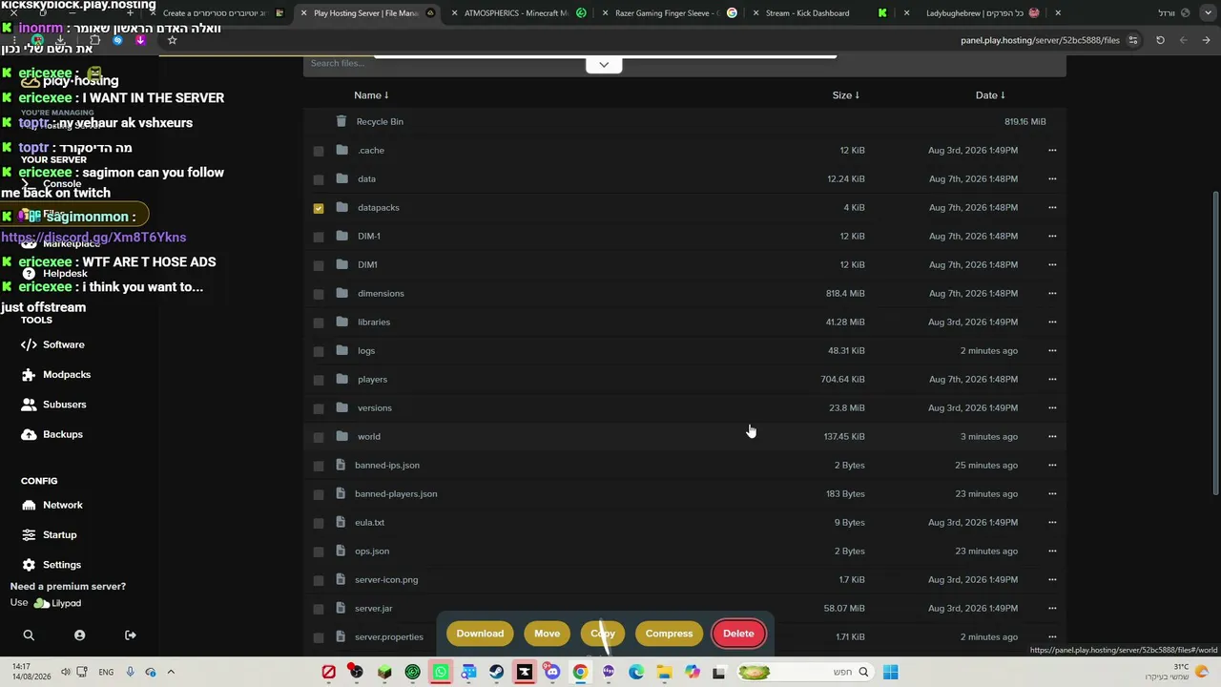Open the banned-players.json file name
The height and width of the screenshot is (687, 1221).
click(x=396, y=493)
